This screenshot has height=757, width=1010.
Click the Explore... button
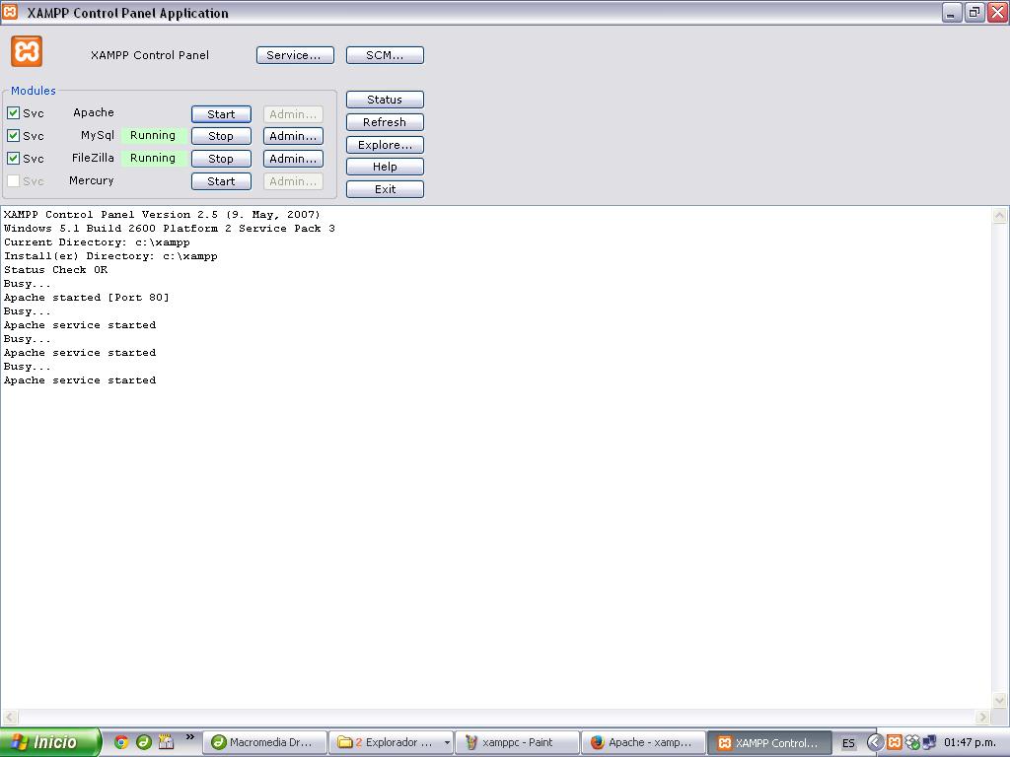[385, 145]
